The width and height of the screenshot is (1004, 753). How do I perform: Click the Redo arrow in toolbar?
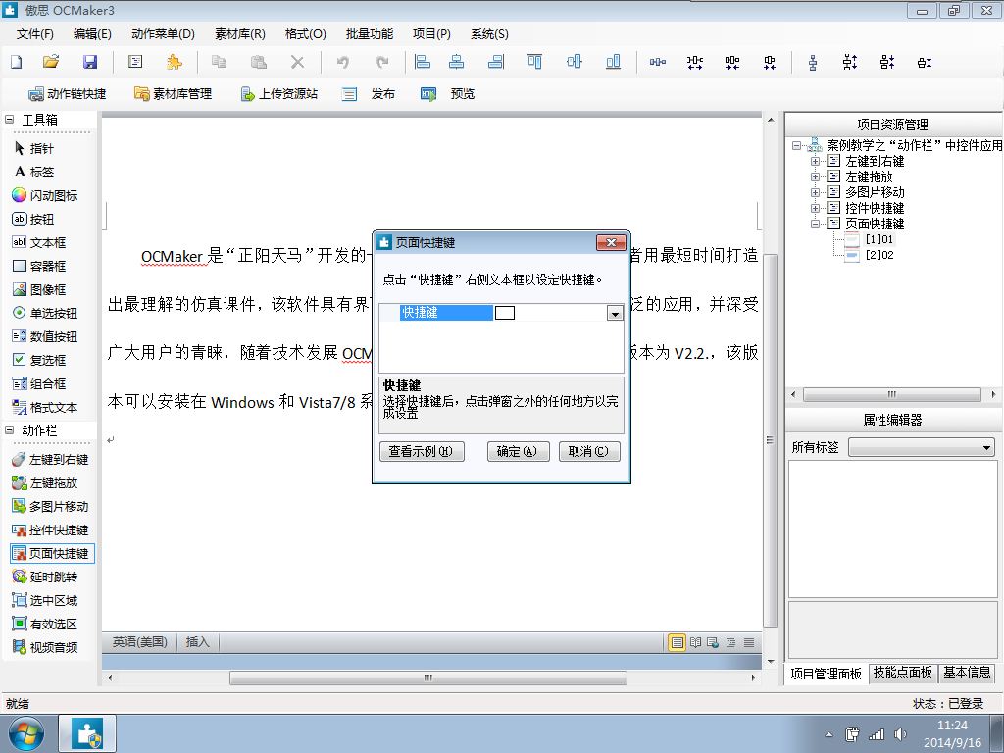pos(382,62)
